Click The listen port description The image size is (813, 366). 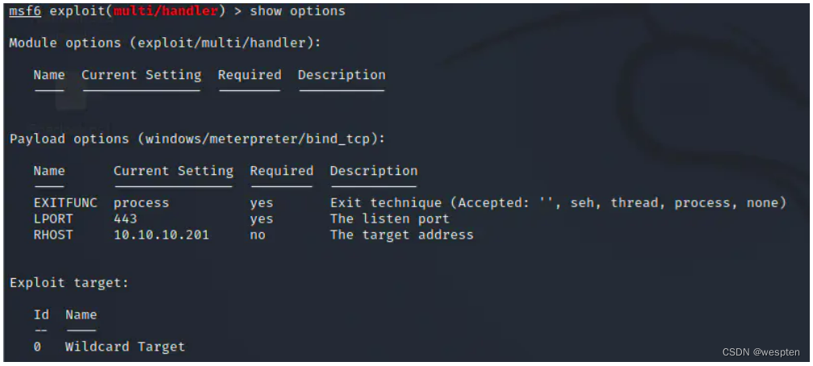pos(390,218)
